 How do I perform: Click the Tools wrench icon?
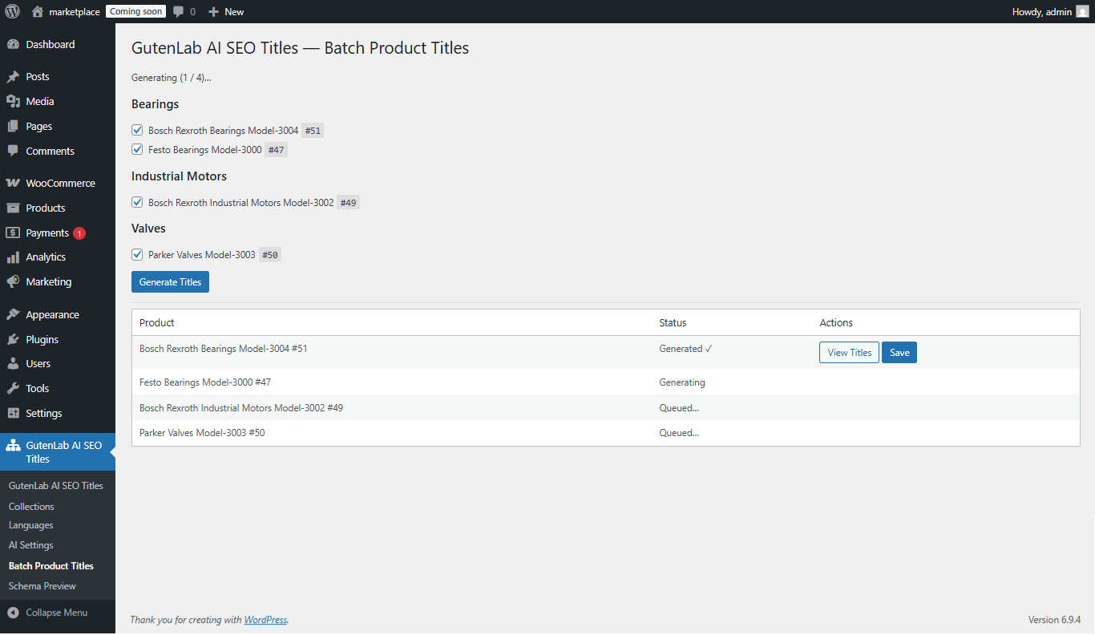[13, 388]
